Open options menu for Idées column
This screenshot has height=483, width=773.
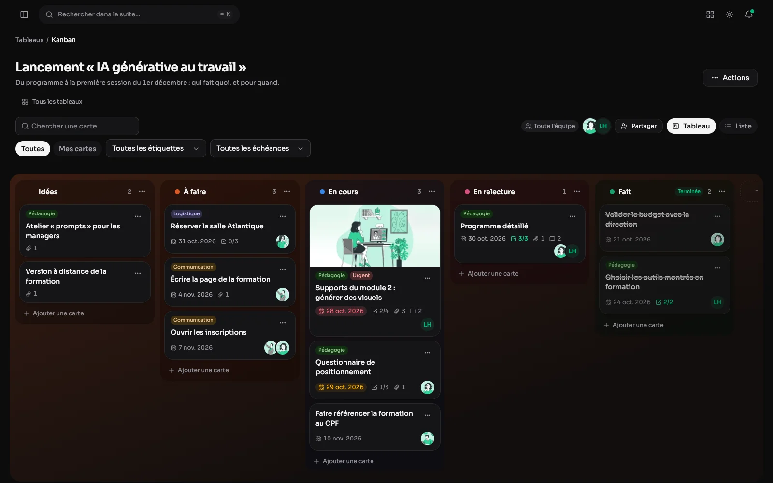pos(142,192)
